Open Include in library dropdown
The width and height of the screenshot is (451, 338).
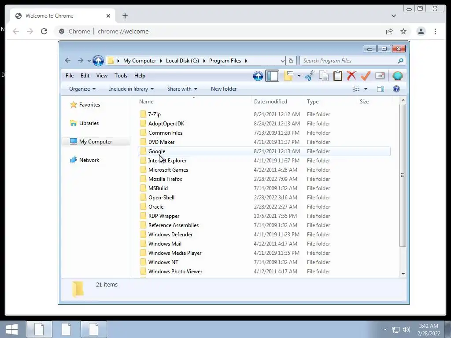pyautogui.click(x=131, y=89)
